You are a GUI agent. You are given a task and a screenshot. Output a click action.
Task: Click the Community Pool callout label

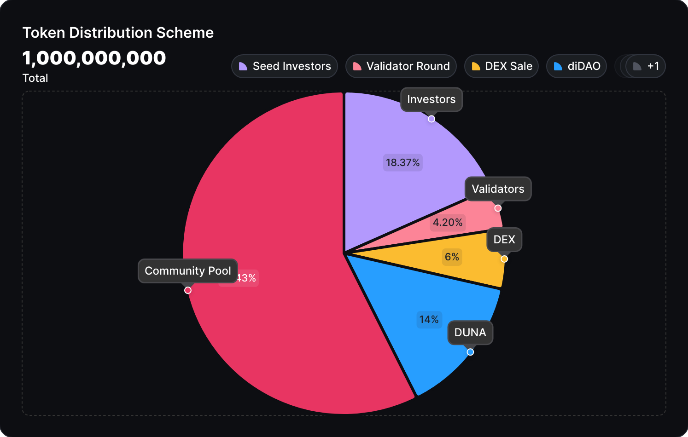click(187, 271)
